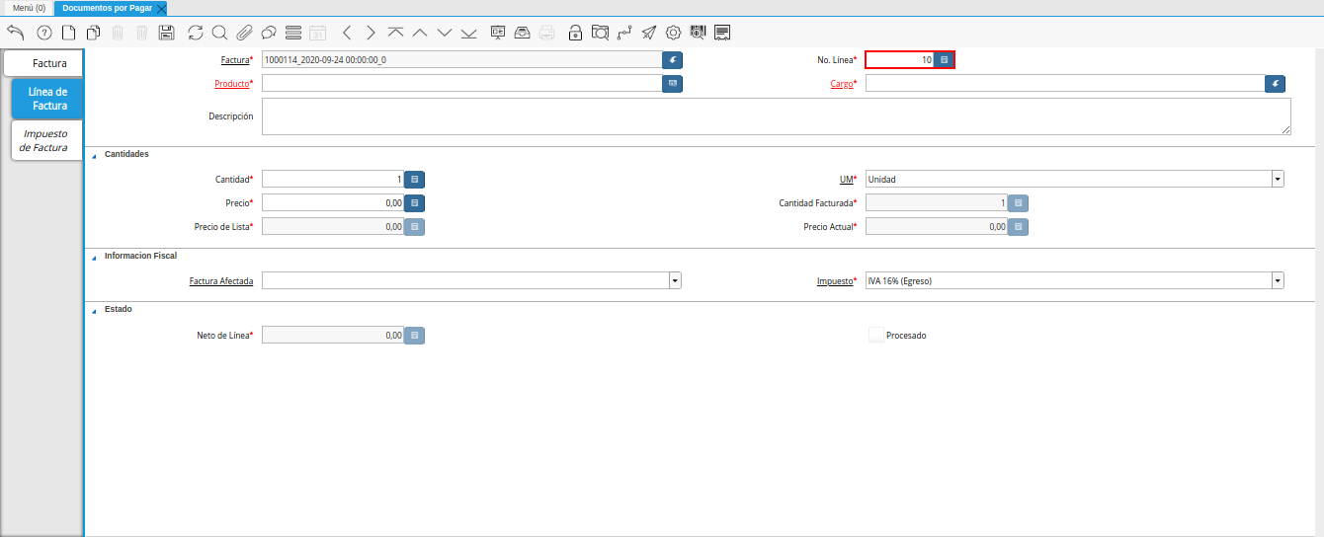1324x538 pixels.
Task: Switch to the Menú (0) tab
Action: (x=29, y=8)
